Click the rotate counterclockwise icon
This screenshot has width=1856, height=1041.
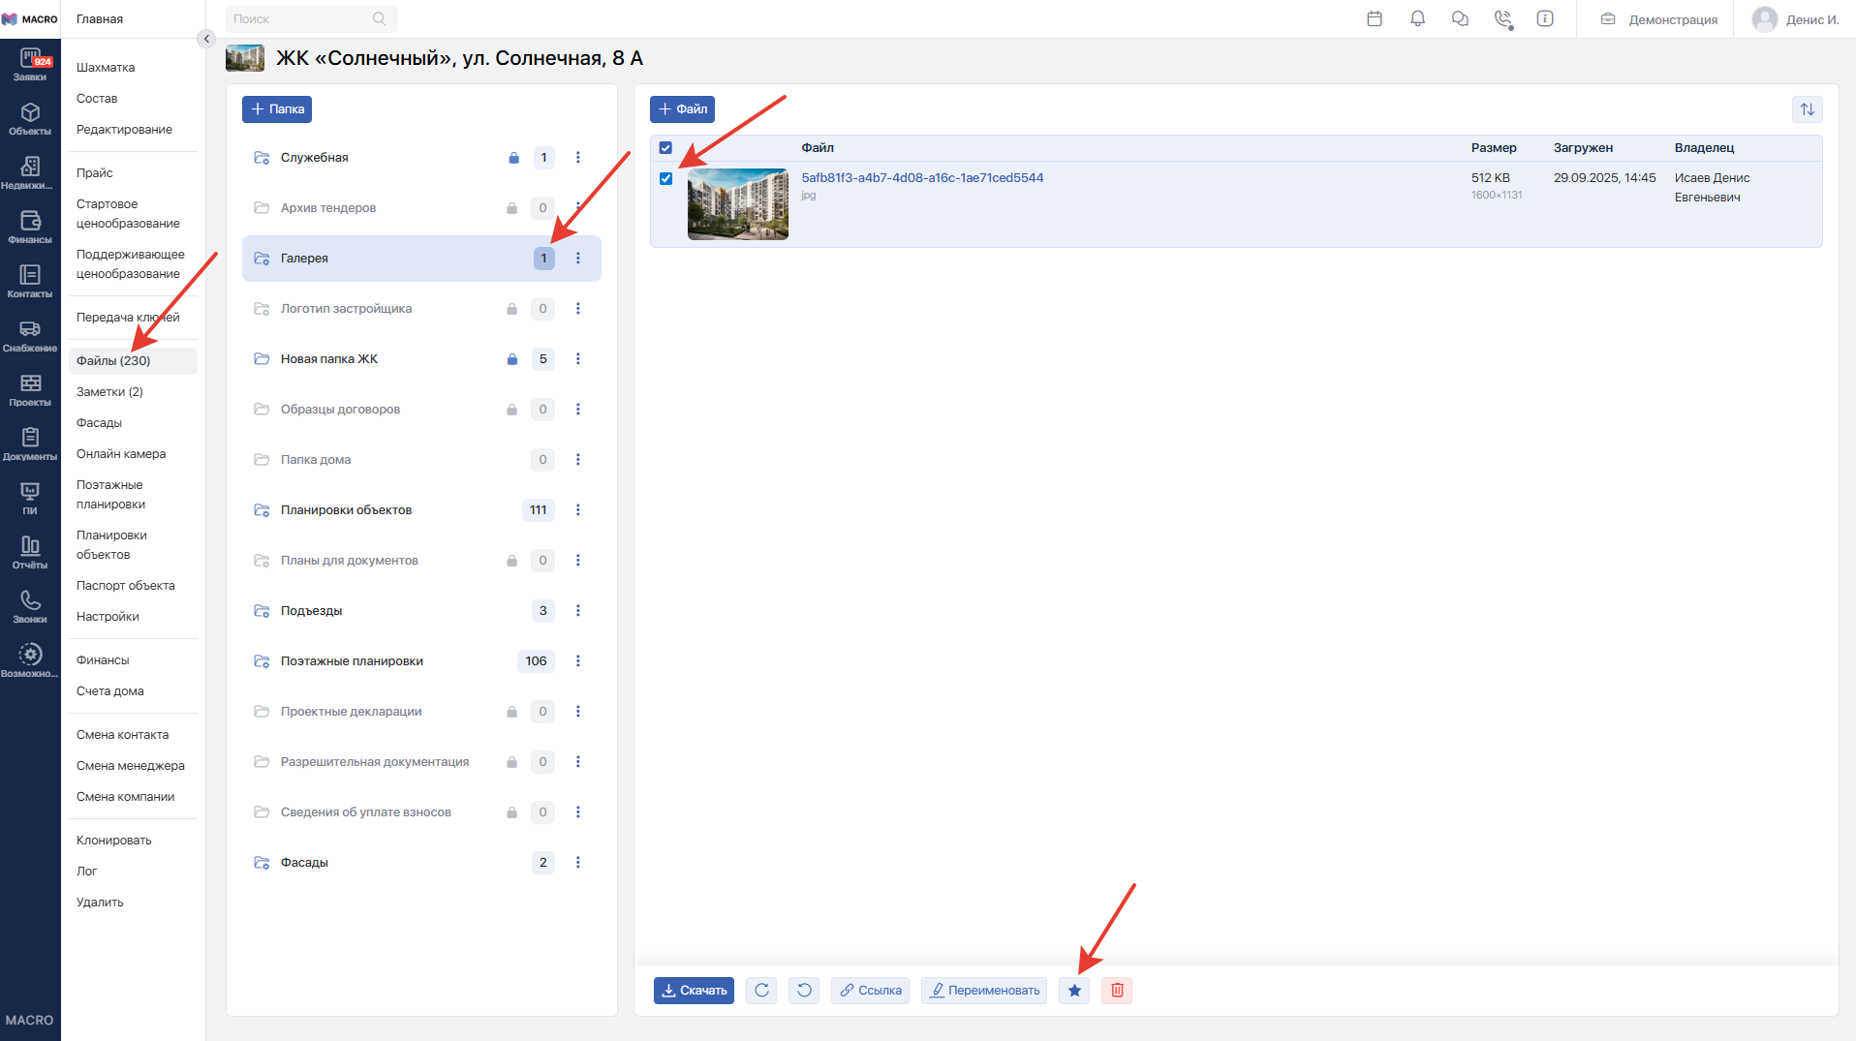click(804, 990)
